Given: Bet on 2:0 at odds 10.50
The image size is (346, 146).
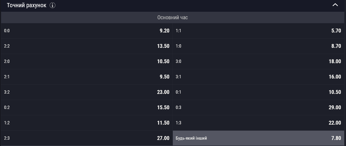Looking at the screenshot, I should tap(87, 61).
